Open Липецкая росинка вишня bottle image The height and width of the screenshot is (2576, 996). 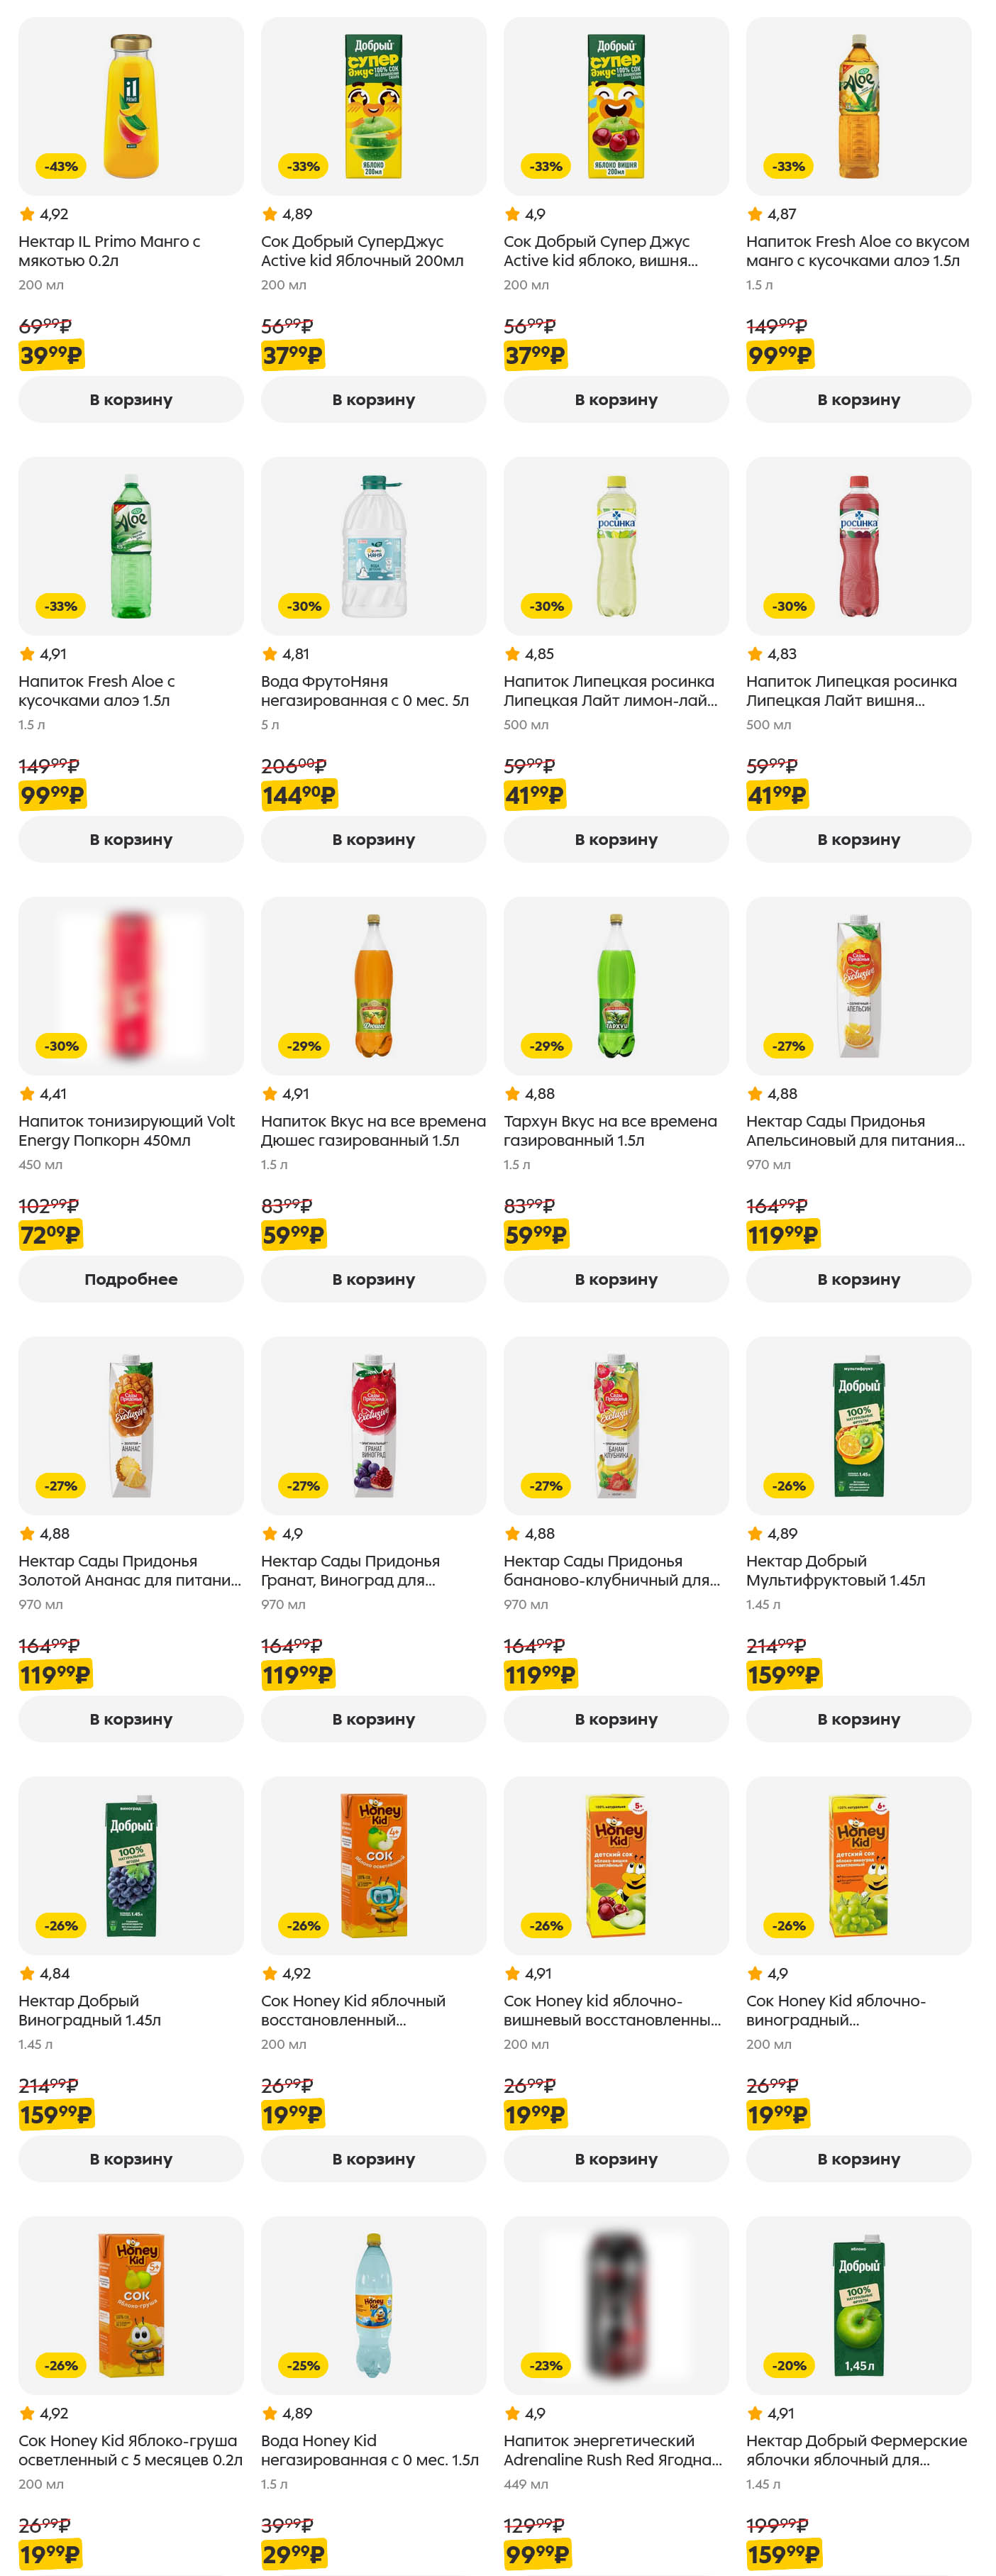[858, 546]
